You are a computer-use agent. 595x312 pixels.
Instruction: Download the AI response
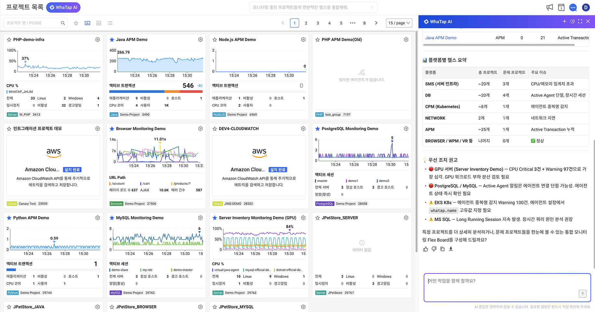coord(451,249)
